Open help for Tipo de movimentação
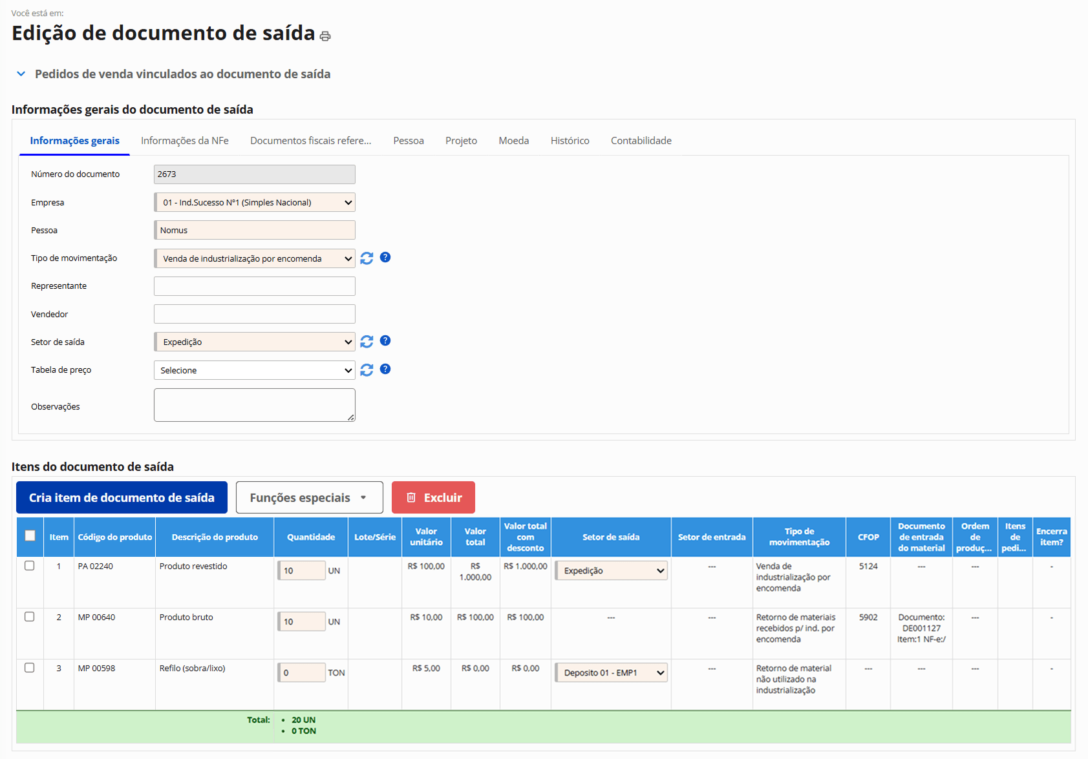The height and width of the screenshot is (759, 1088). 385,258
